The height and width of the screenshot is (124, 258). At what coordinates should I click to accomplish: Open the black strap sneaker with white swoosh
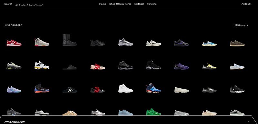pos(237,89)
